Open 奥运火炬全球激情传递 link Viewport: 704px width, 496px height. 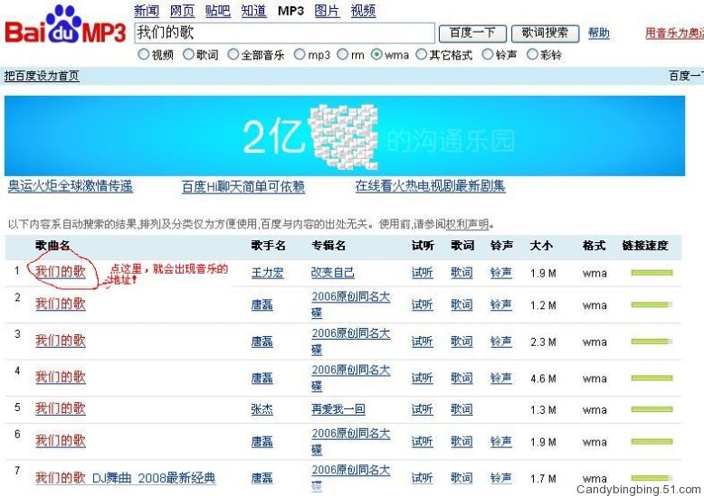click(x=71, y=186)
